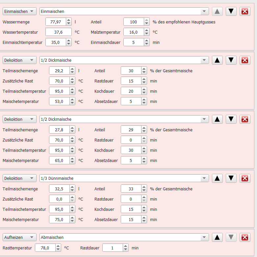Decrease the Malztemperatur value
Image resolution: width=257 pixels, height=257 pixels.
pos(146,34)
